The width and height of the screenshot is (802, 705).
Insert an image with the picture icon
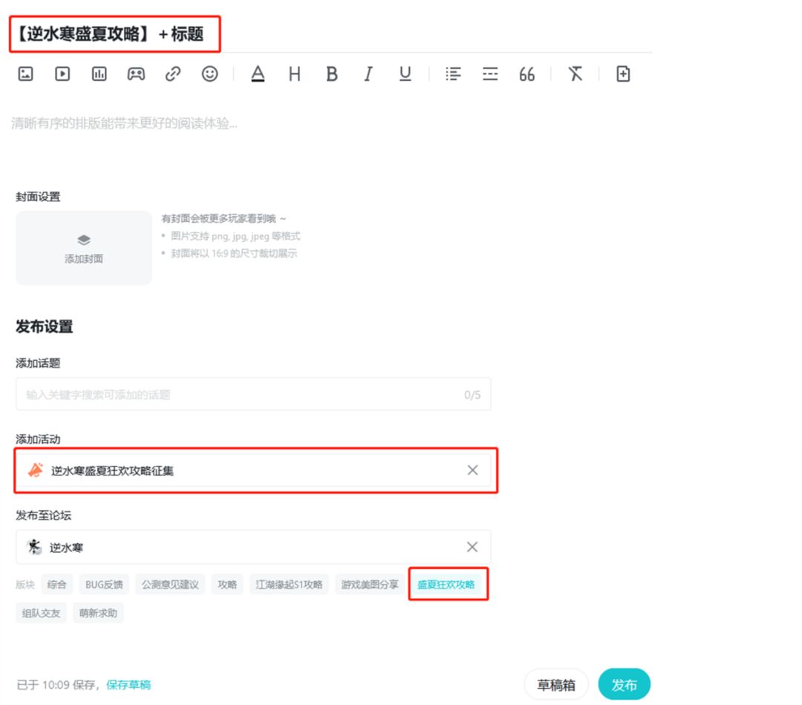pyautogui.click(x=25, y=74)
